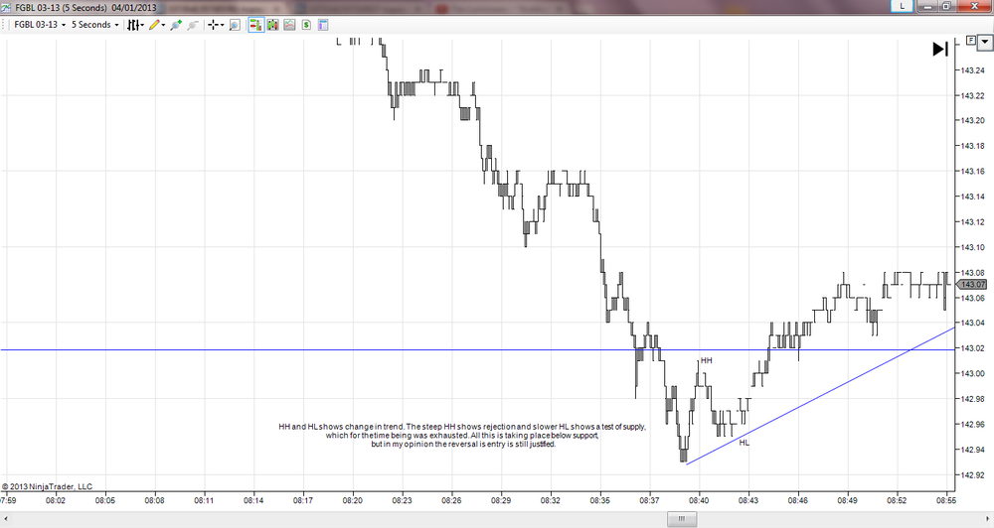
Task: Click the 08:20 time axis label
Action: (x=353, y=500)
